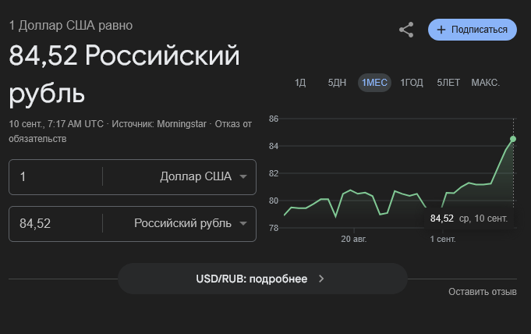Image resolution: width=531 pixels, height=334 pixels.
Task: Click the chart at the 20 авг. label
Action: pyautogui.click(x=354, y=240)
